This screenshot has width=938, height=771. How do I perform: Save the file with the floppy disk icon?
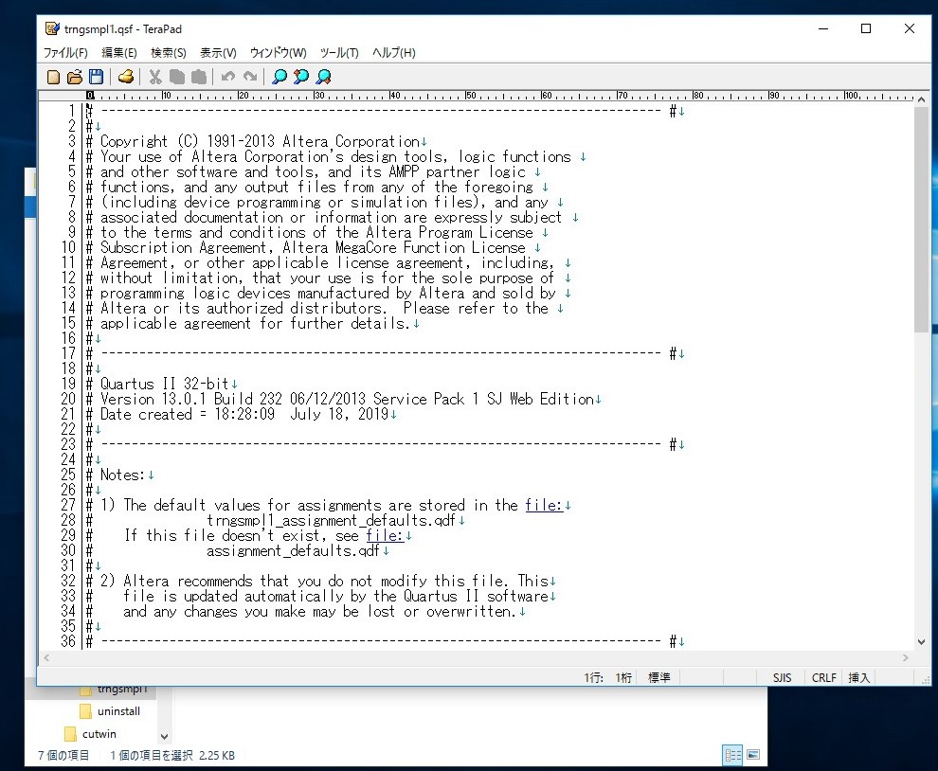point(96,77)
